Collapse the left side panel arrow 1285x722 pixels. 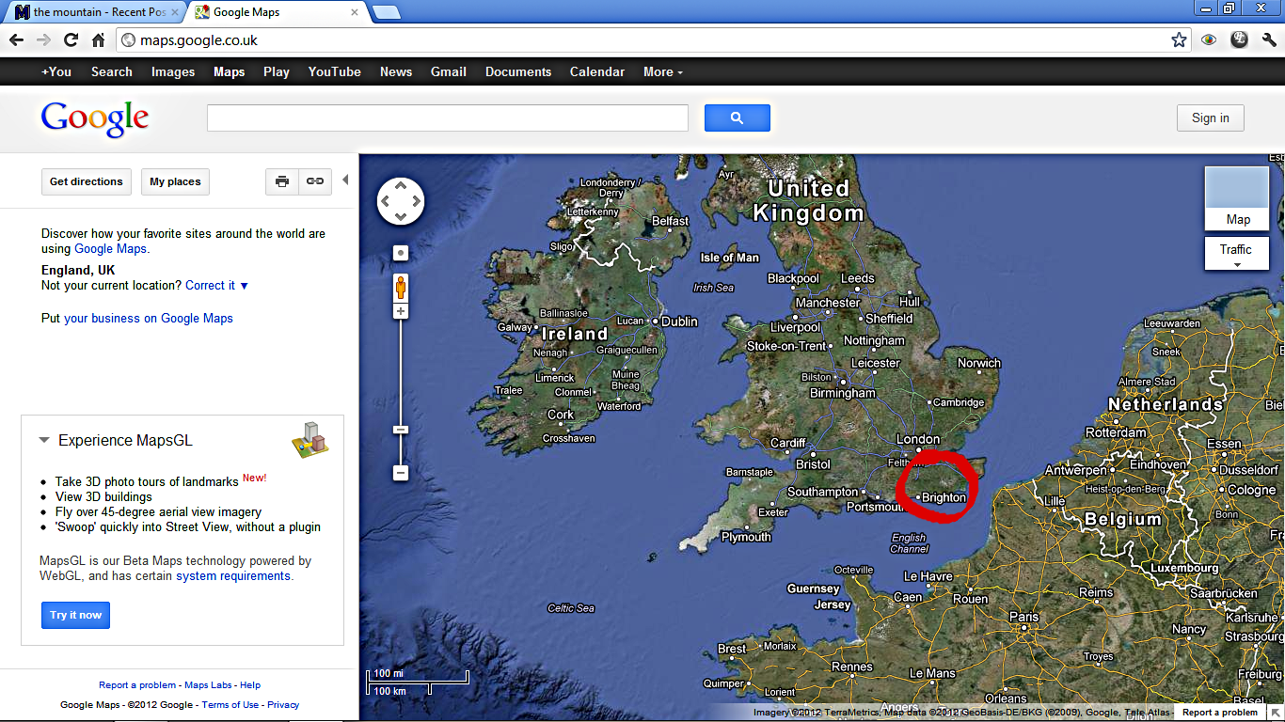click(x=345, y=180)
